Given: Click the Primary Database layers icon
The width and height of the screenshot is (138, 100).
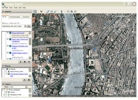Looking at the screenshot, I should (x=7, y=90).
